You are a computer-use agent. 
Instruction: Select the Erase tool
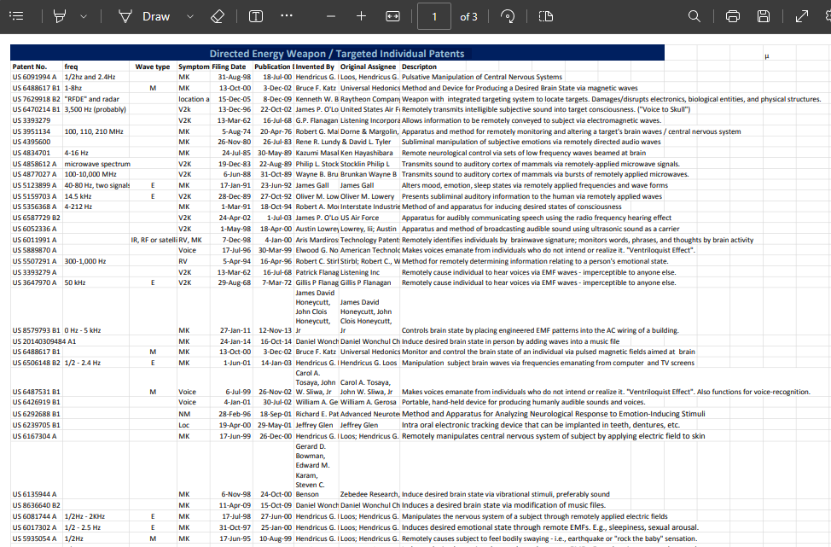[218, 16]
